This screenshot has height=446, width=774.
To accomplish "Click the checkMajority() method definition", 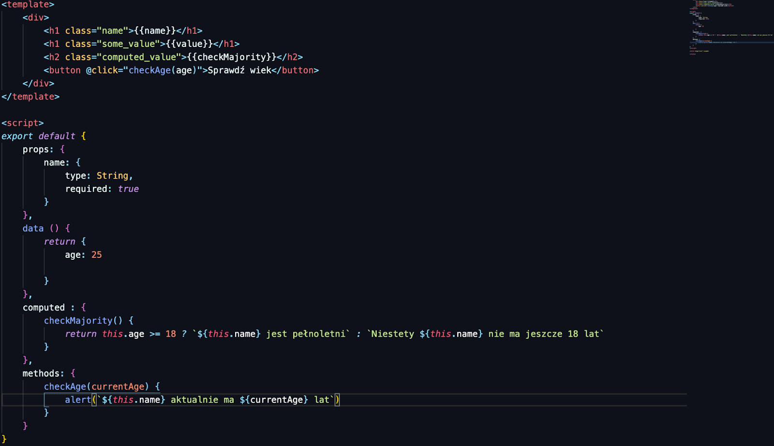I will (83, 321).
